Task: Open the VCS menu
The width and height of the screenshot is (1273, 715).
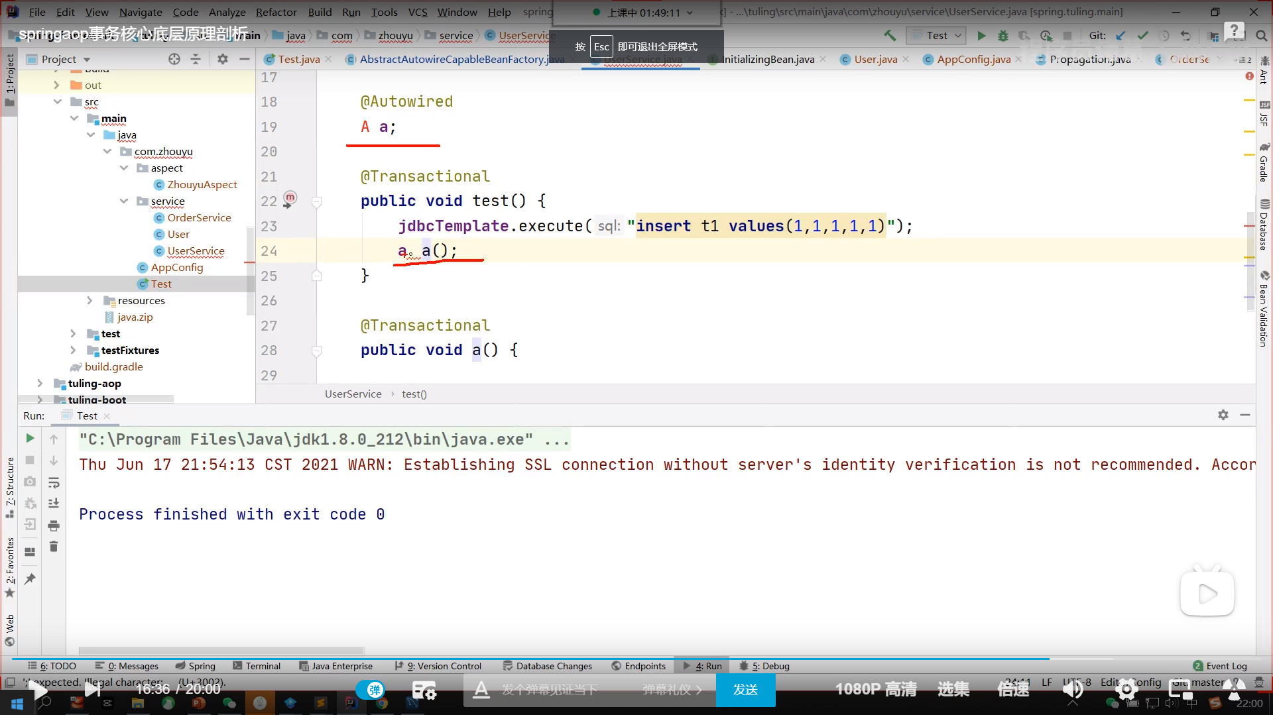Action: pyautogui.click(x=417, y=12)
